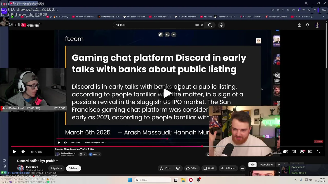This screenshot has width=328, height=184.
Task: Select the Vše filter chip
Action: tap(252, 165)
